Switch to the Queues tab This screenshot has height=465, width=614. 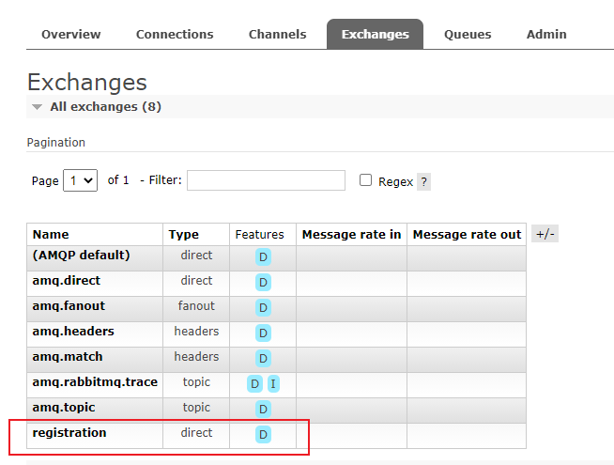pyautogui.click(x=467, y=35)
